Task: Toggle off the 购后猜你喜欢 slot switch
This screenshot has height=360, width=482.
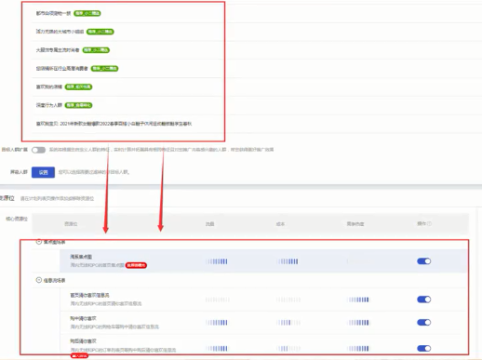Action: [424, 349]
